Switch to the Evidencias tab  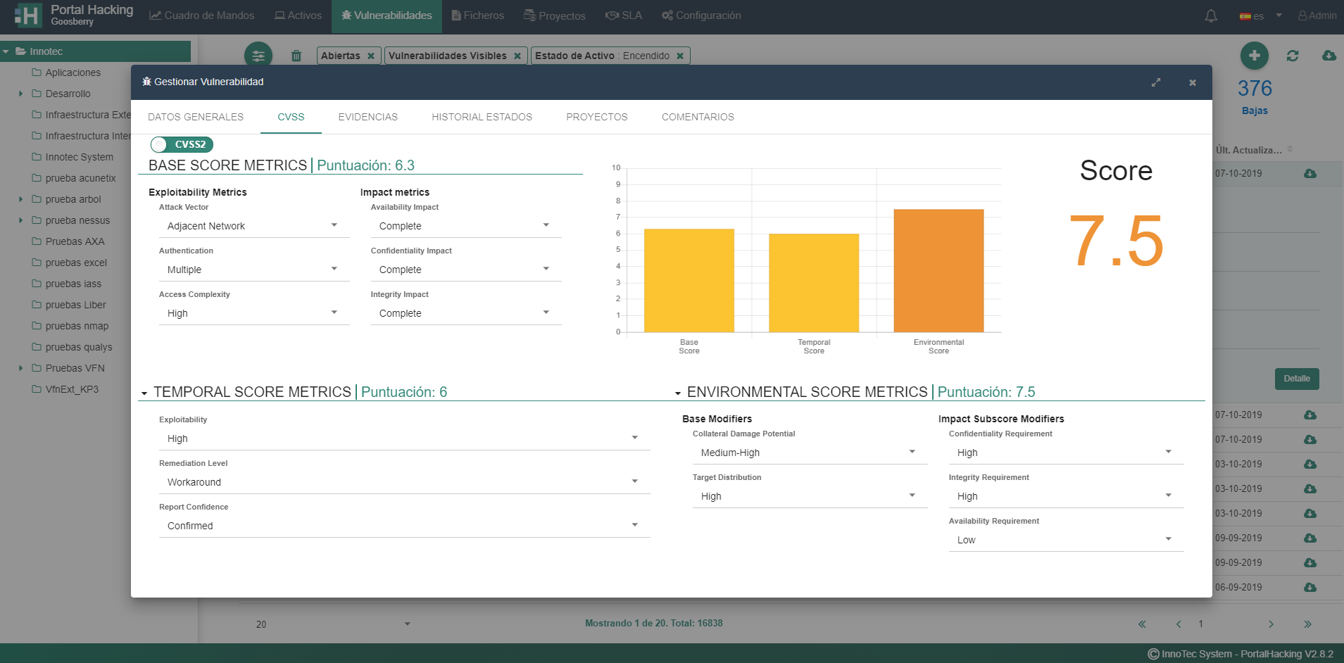point(368,117)
